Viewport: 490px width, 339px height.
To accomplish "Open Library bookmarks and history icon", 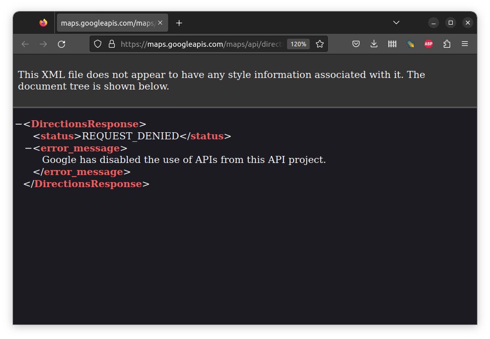I will [392, 44].
